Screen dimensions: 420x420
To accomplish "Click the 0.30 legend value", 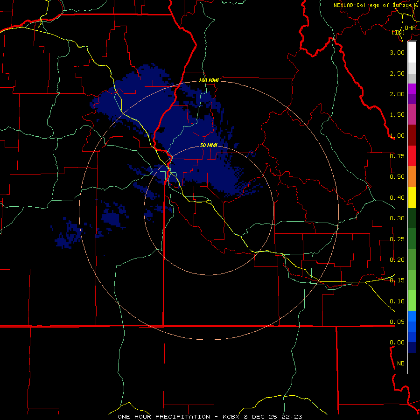I will [x=397, y=218].
